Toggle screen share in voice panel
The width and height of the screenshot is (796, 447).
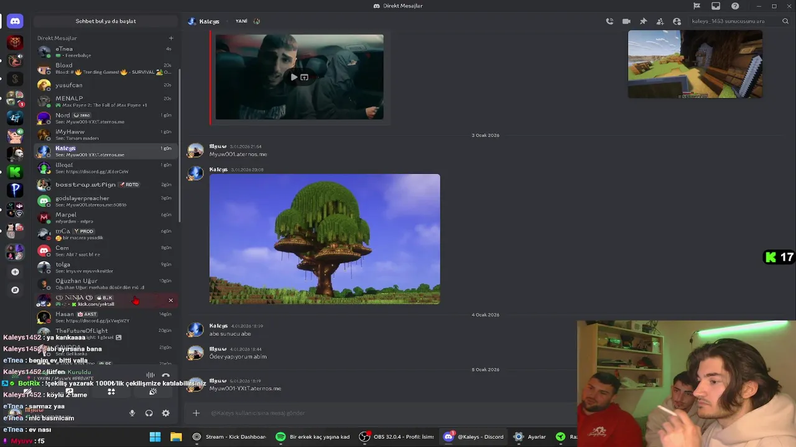coord(70,392)
